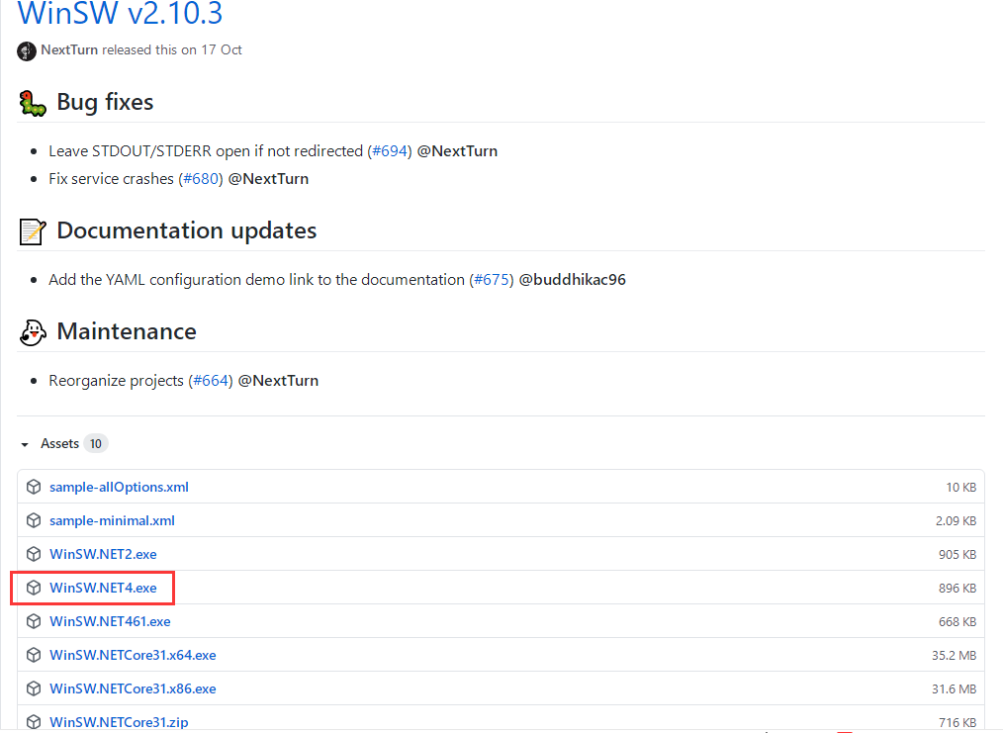Viewport: 1003px width, 733px height.
Task: Click the 31.6 MB file size
Action: pyautogui.click(x=954, y=688)
